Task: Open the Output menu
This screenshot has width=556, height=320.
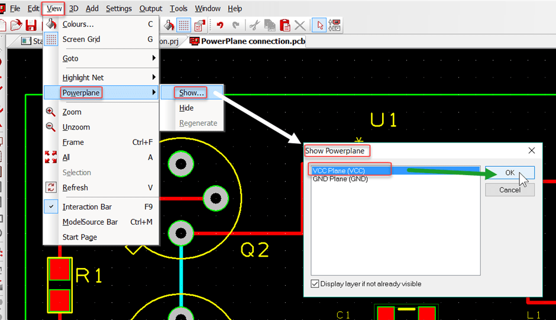Action: point(151,8)
